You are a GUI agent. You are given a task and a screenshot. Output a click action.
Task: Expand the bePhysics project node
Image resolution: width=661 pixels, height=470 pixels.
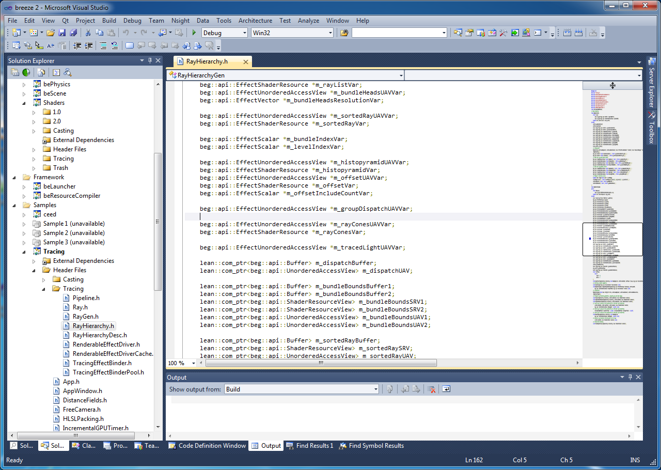pos(24,84)
